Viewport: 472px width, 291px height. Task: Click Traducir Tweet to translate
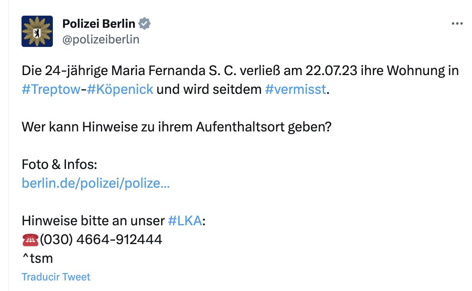(x=56, y=277)
